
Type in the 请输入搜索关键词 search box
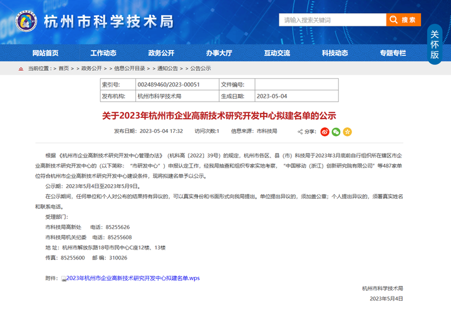click(332, 20)
